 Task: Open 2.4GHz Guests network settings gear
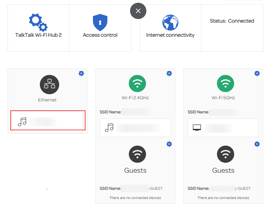pyautogui.click(x=169, y=144)
